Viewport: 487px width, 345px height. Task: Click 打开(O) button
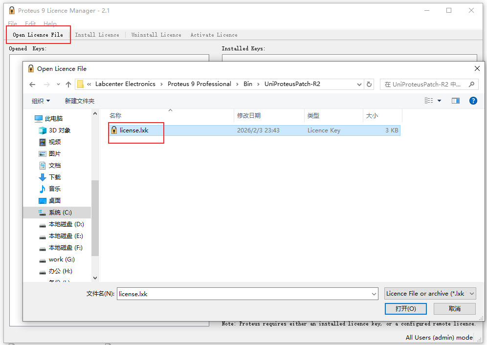406,309
